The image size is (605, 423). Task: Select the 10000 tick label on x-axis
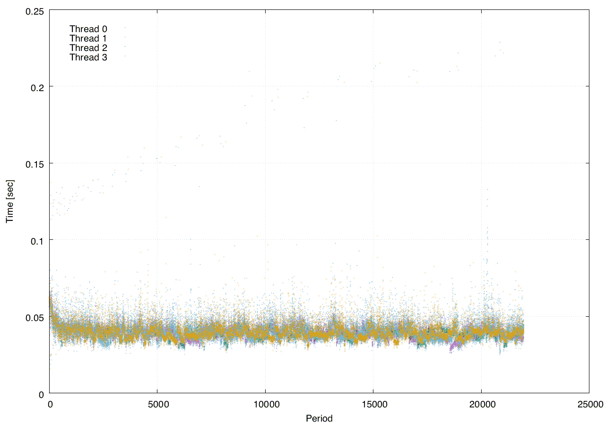coord(265,404)
